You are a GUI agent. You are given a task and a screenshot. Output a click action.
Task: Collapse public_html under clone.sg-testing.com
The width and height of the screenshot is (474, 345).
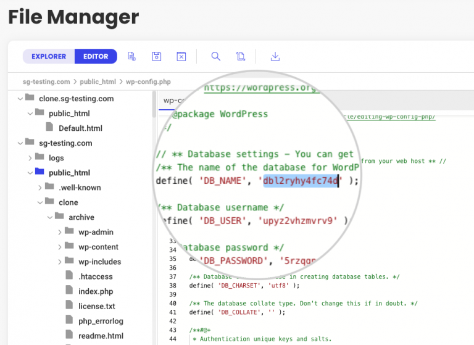[30, 114]
